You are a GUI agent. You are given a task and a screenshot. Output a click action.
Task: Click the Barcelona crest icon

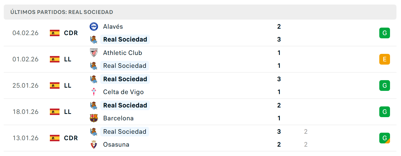tap(94, 118)
